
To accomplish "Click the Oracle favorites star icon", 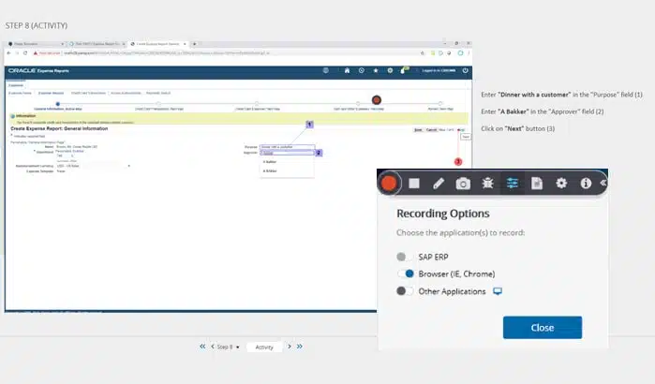I will (x=376, y=70).
